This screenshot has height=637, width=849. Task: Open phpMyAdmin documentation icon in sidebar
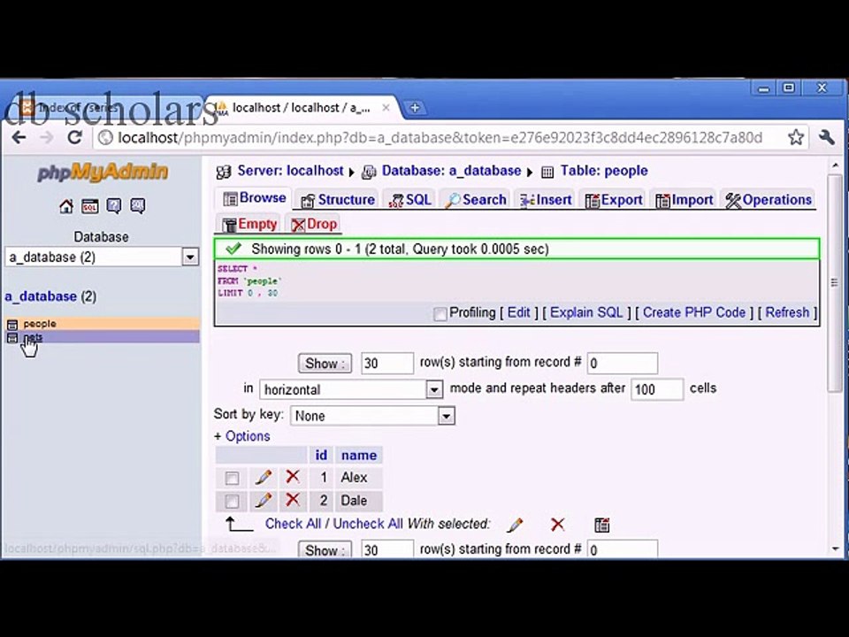pos(114,206)
